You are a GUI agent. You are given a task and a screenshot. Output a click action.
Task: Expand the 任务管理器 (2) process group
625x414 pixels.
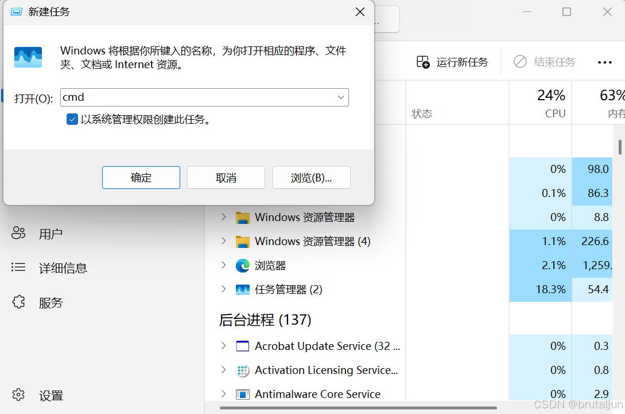coord(224,289)
